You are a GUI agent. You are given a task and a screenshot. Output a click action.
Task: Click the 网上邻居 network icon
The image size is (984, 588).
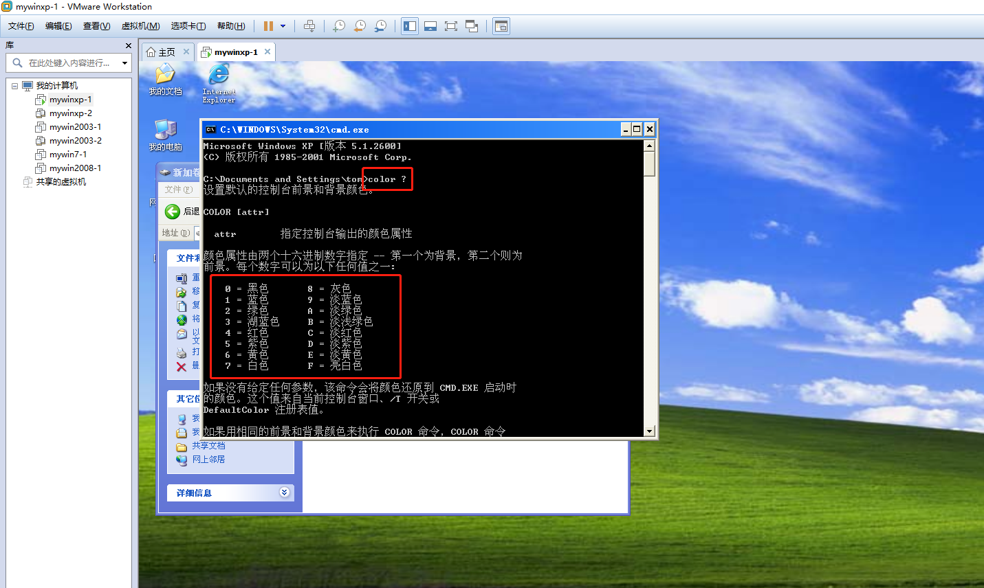click(x=182, y=460)
